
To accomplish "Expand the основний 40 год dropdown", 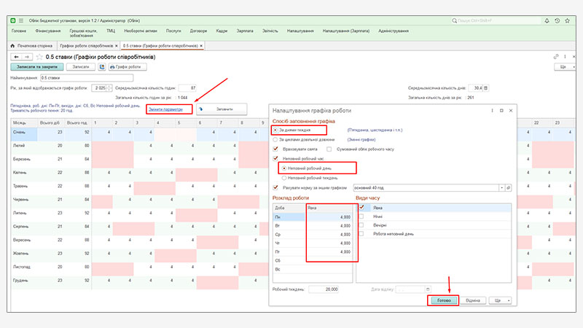I will coord(501,187).
